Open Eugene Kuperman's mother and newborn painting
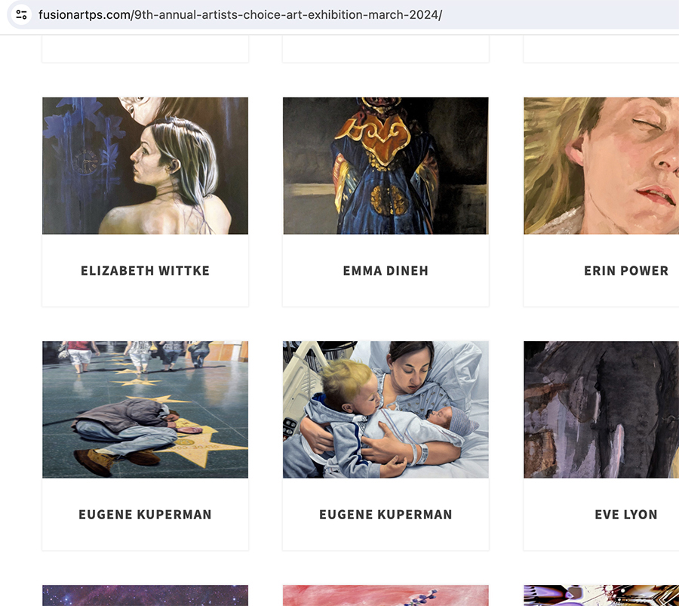The image size is (679, 606). pyautogui.click(x=386, y=409)
